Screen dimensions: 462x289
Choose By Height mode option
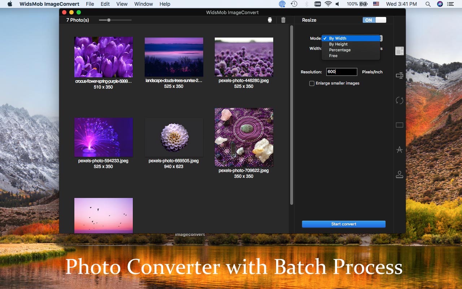[351, 44]
